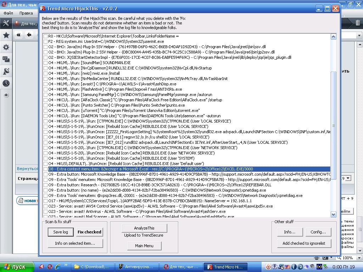Click the gear widgets panel icon

point(6,47)
